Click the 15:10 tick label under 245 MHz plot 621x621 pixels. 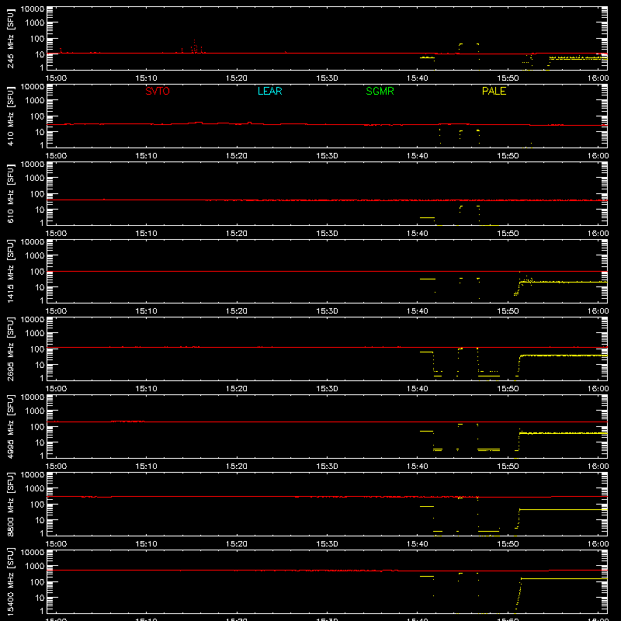point(146,78)
